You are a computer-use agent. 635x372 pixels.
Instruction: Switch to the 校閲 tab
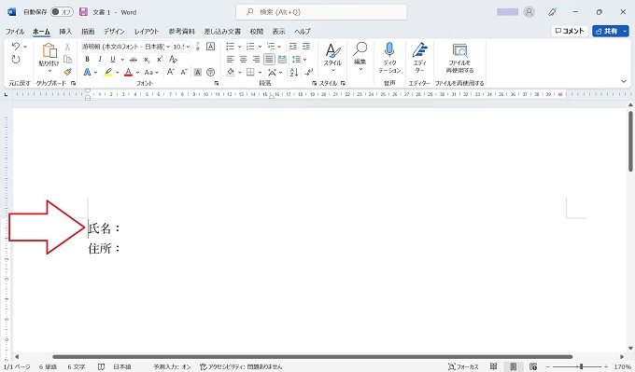257,31
